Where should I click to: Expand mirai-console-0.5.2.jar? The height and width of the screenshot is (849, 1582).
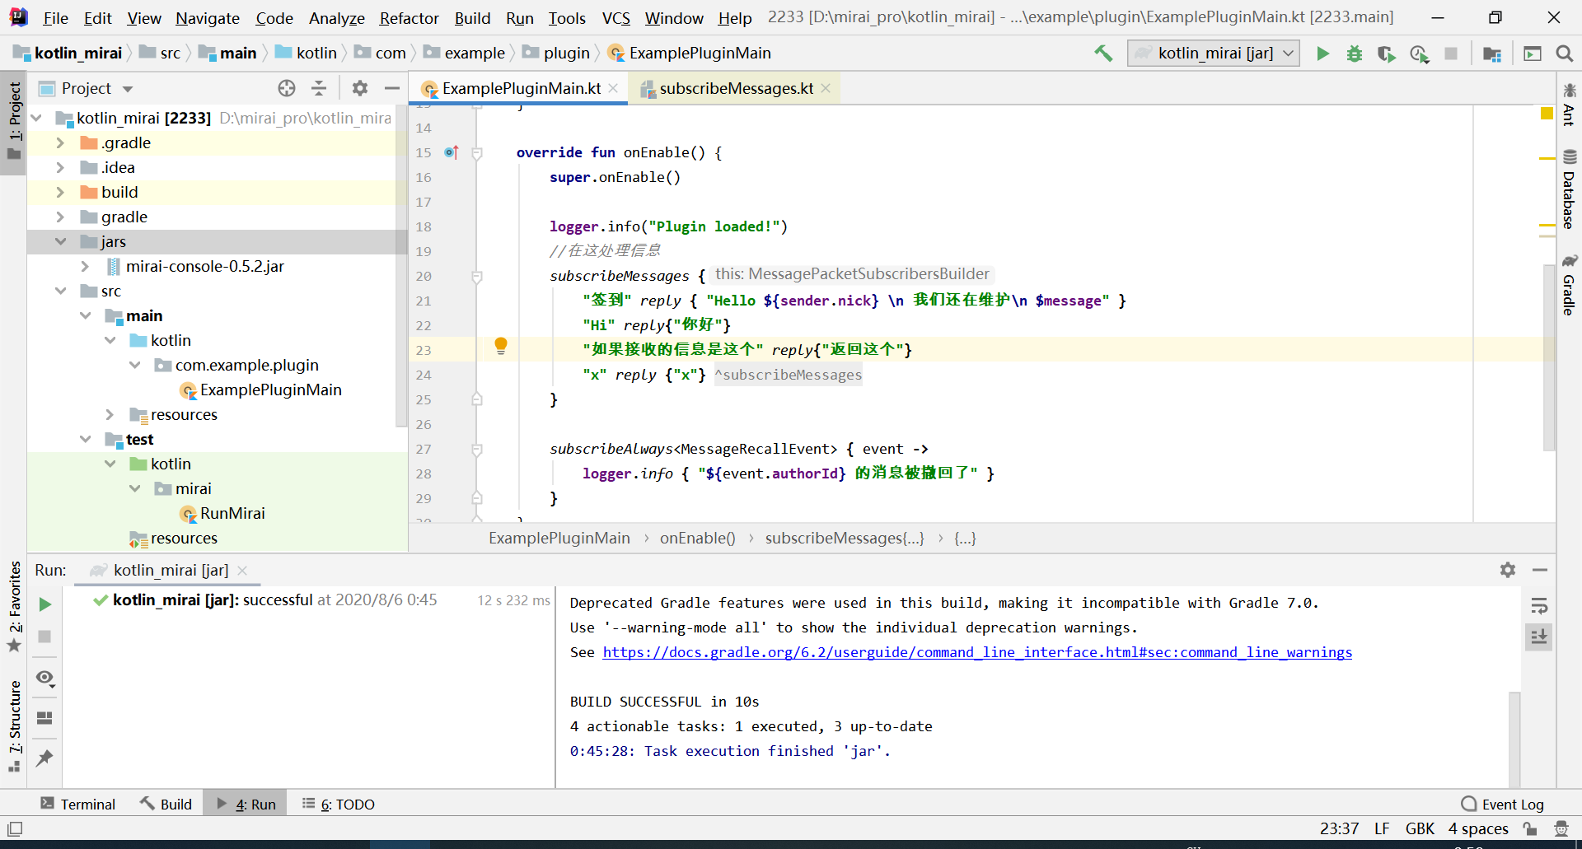pyautogui.click(x=85, y=266)
